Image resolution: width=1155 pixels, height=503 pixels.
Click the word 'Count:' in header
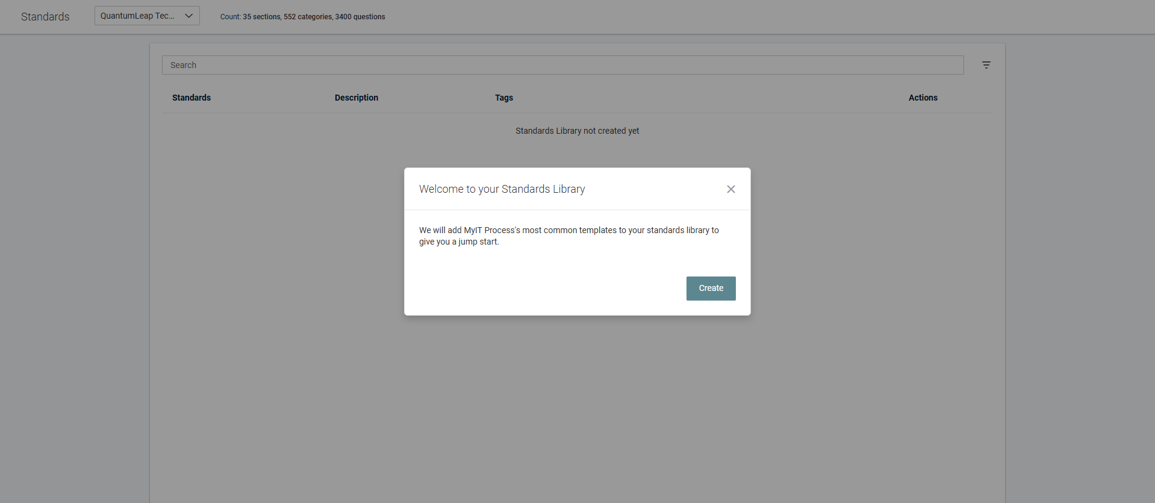[x=230, y=17]
